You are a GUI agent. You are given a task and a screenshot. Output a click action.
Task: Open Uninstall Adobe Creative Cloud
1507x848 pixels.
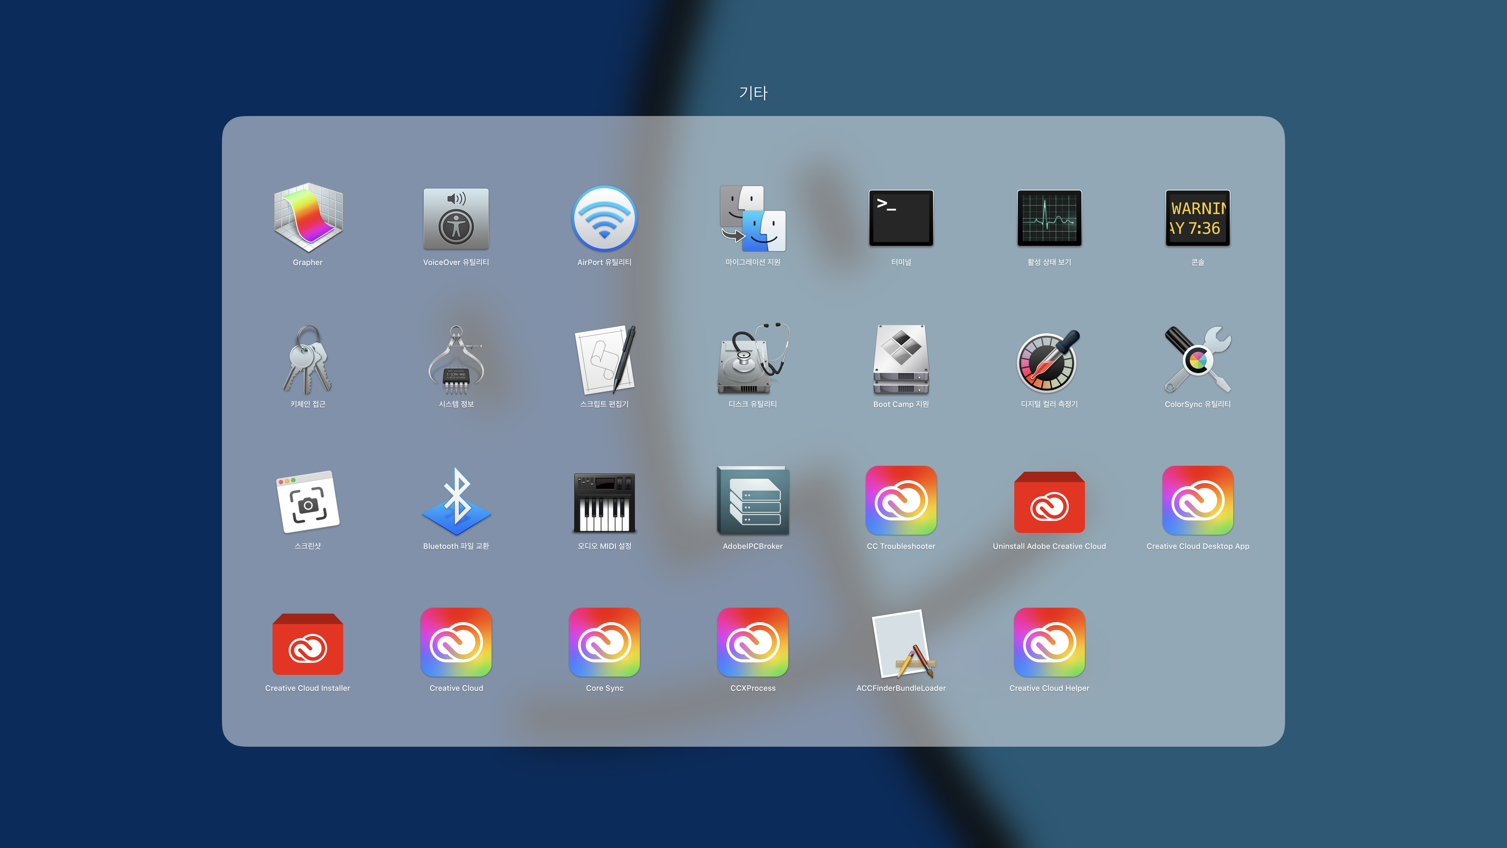click(x=1049, y=501)
